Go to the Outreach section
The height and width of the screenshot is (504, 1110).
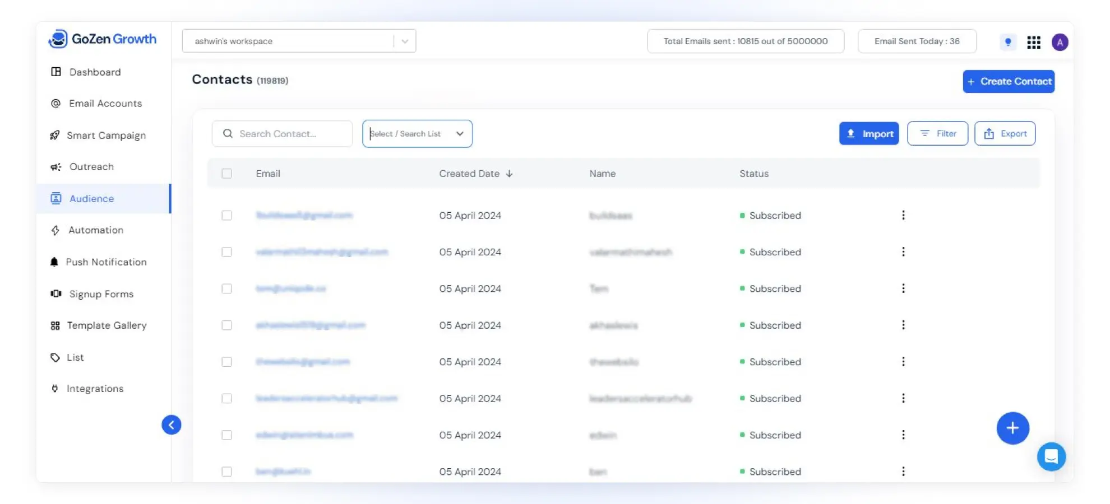point(91,166)
